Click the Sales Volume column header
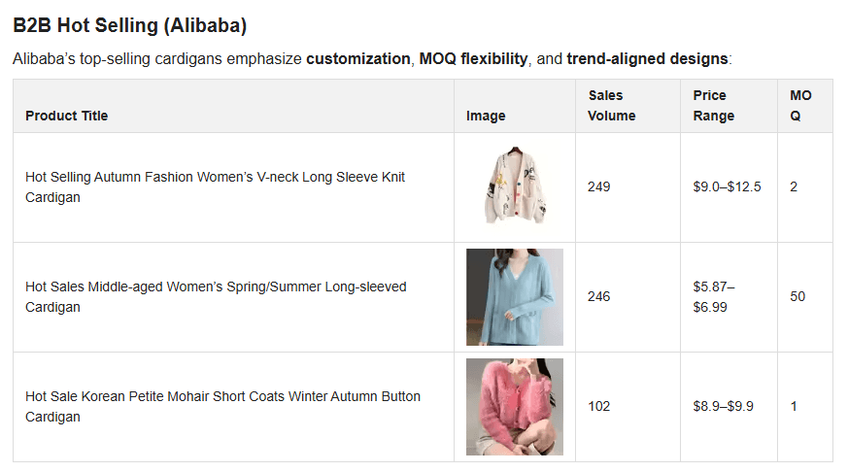This screenshot has height=472, width=848. coord(612,105)
